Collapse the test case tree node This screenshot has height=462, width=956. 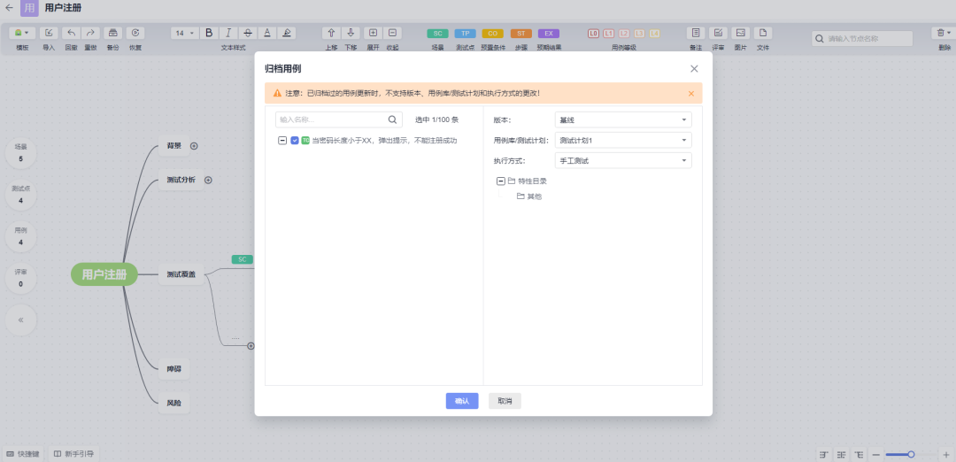click(282, 140)
